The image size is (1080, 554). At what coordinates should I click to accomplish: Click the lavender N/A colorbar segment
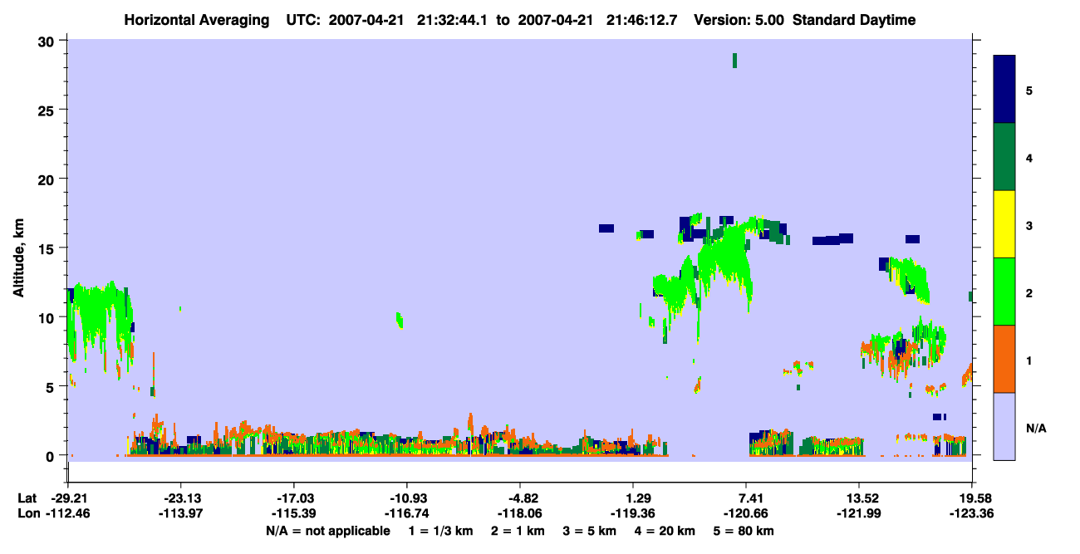coord(1004,426)
